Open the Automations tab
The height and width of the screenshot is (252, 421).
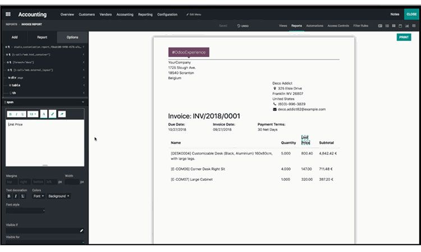click(315, 26)
